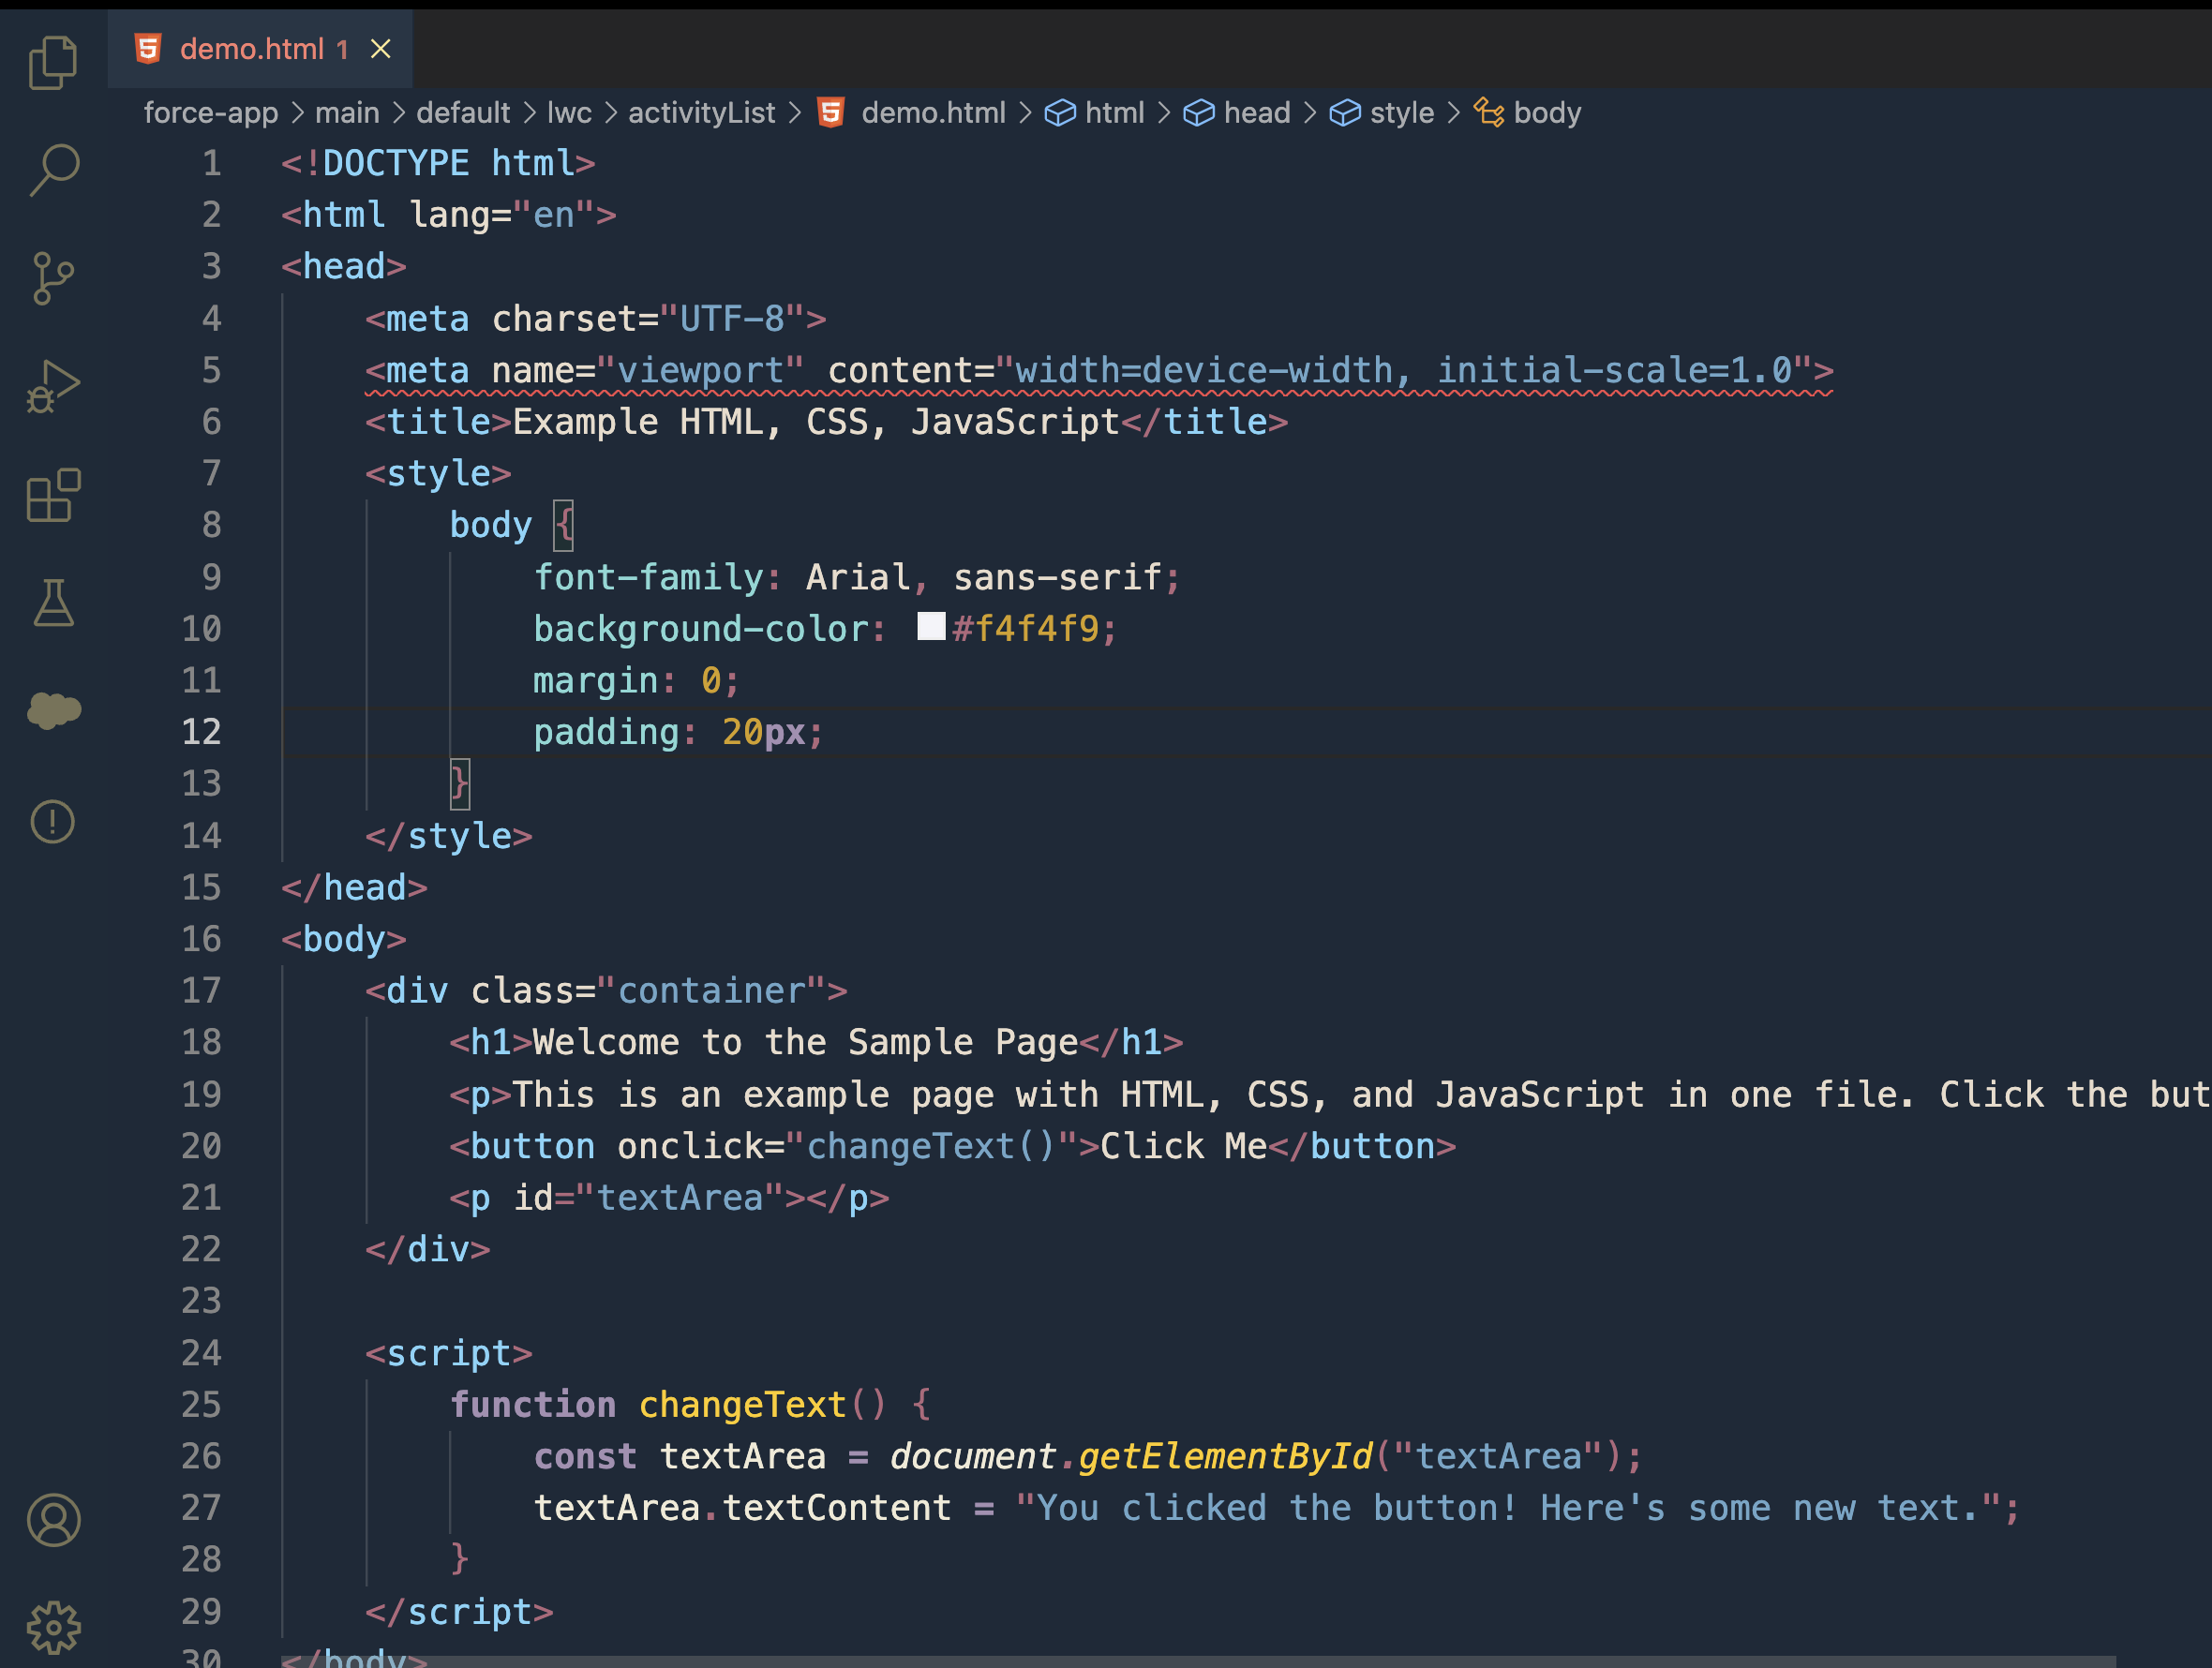Click the force-app breadcrumb folder

pos(211,113)
